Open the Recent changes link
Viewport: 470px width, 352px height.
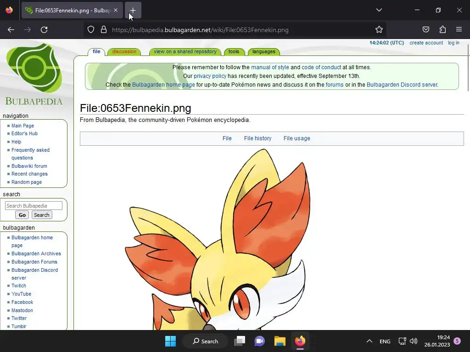(x=29, y=174)
